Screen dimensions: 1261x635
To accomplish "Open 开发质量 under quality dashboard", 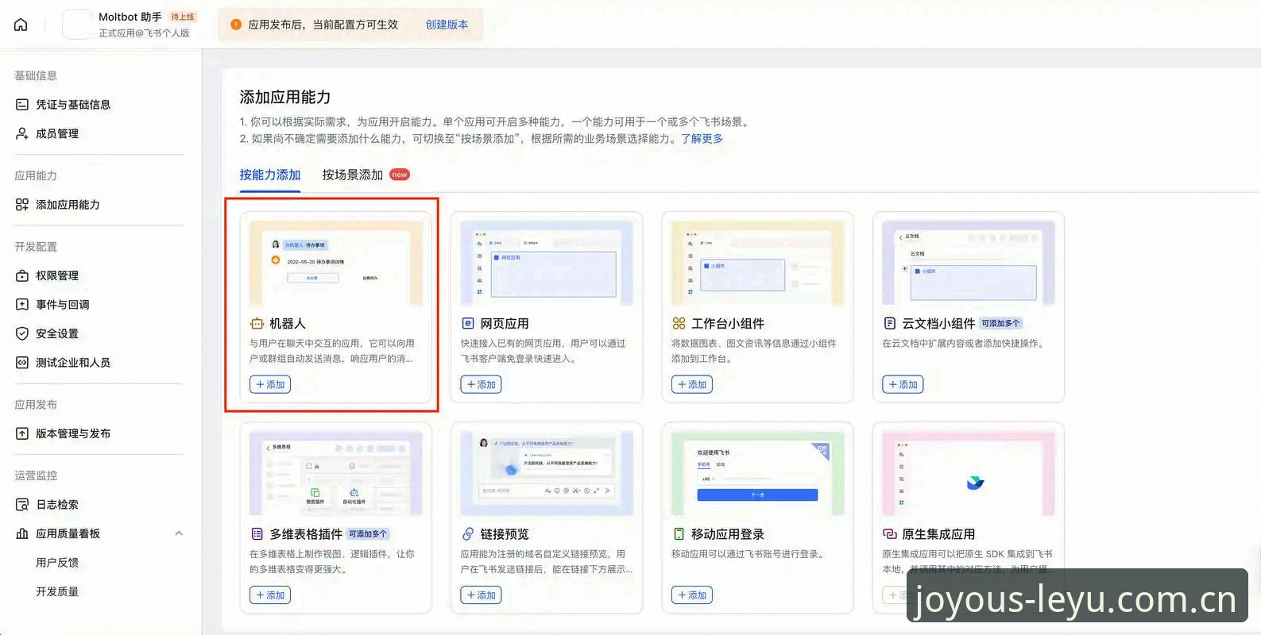I will click(57, 591).
